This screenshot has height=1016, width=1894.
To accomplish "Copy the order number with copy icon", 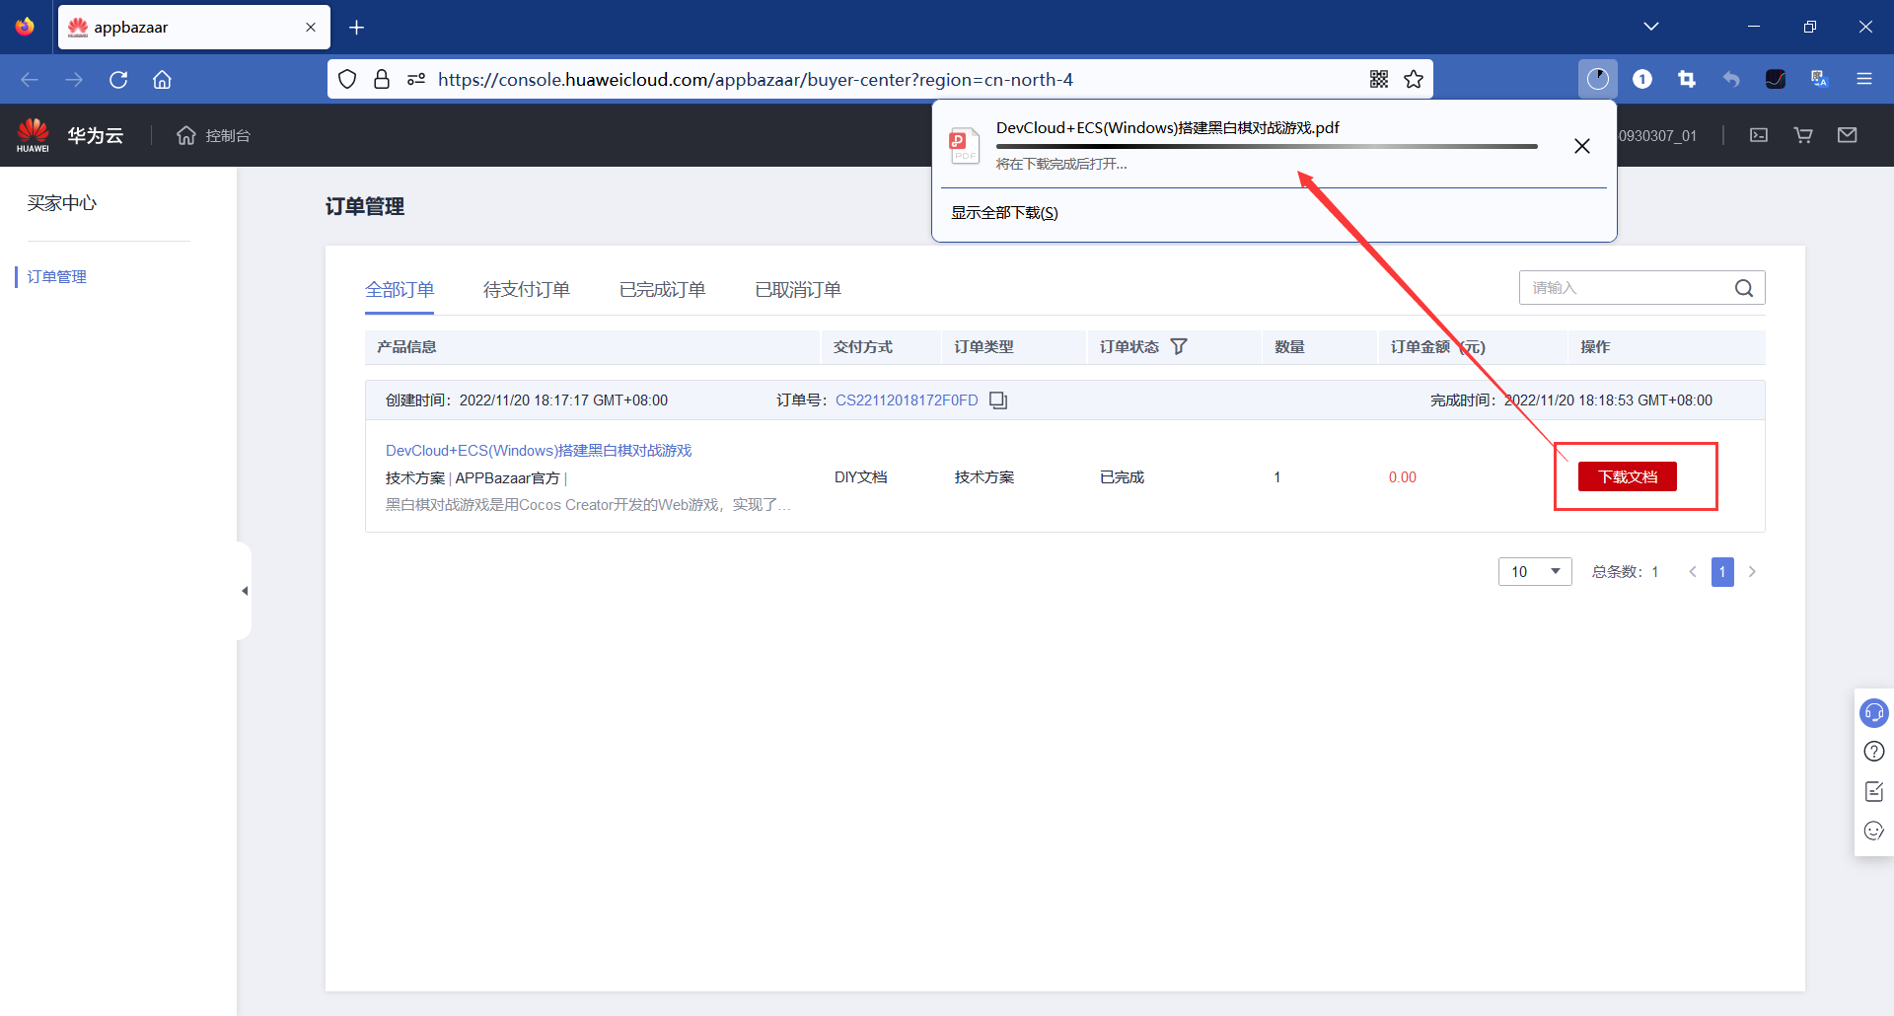I will (998, 400).
